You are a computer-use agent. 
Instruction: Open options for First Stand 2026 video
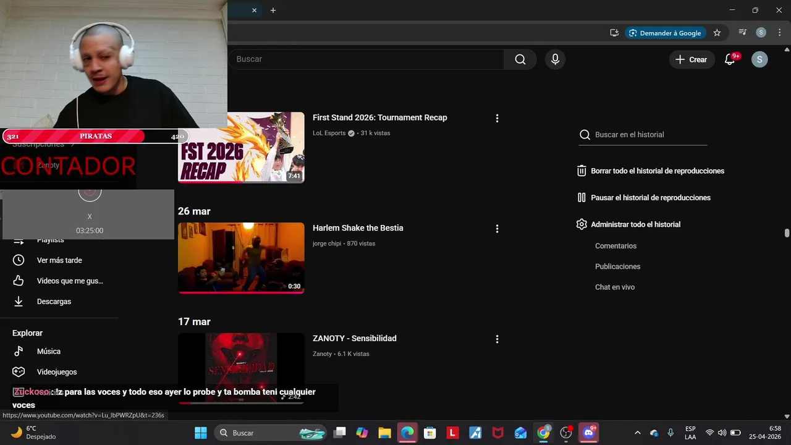497,118
